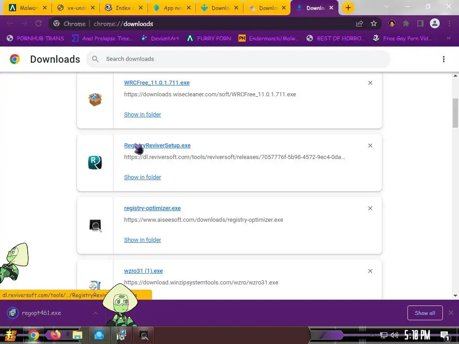This screenshot has height=344, width=459.
Task: Open the registry-optimizer.exe file link
Action: 152,208
